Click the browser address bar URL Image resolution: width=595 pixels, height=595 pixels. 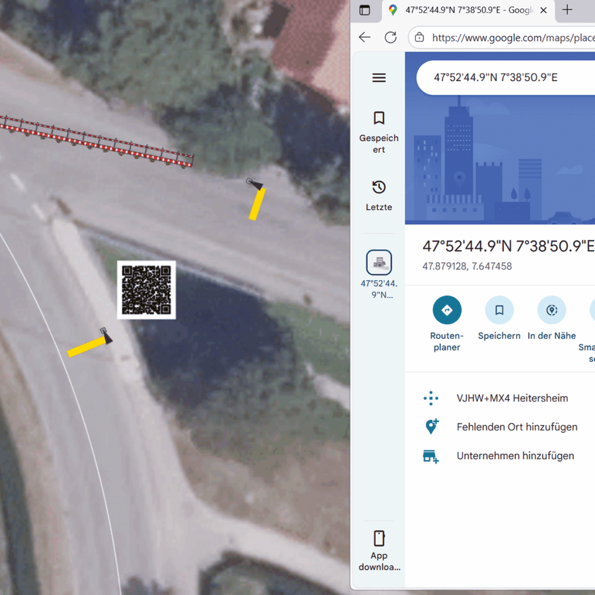511,38
